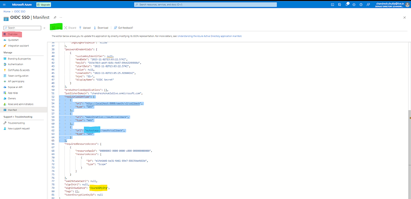Image resolution: width=411 pixels, height=199 pixels.
Task: Open portal settings gear icon
Action: 354,4
